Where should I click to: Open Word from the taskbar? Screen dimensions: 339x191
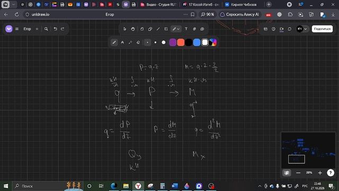(x=174, y=186)
